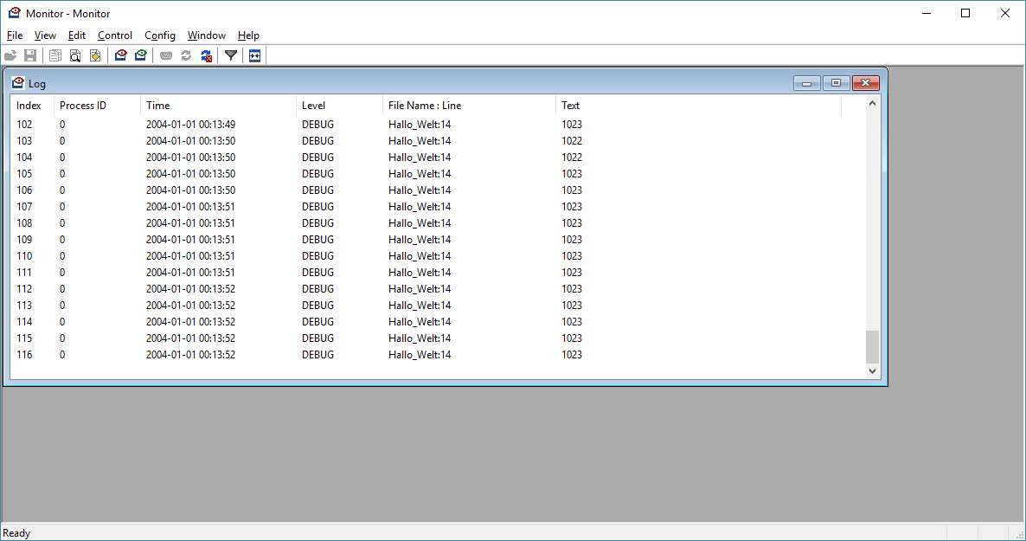This screenshot has width=1026, height=541.
Task: Click the floppy disk save icon
Action: pos(30,55)
